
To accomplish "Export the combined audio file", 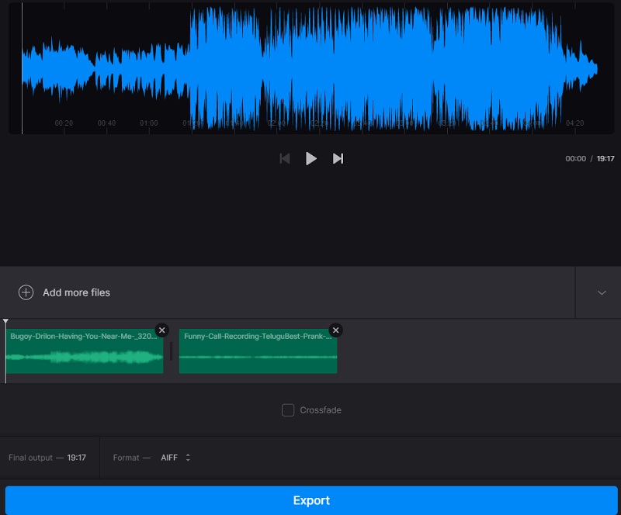I will point(311,500).
